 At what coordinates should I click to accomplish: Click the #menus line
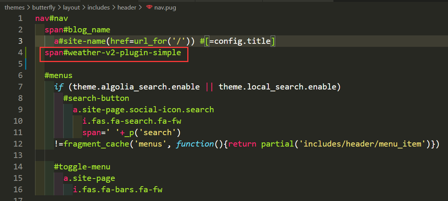59,75
